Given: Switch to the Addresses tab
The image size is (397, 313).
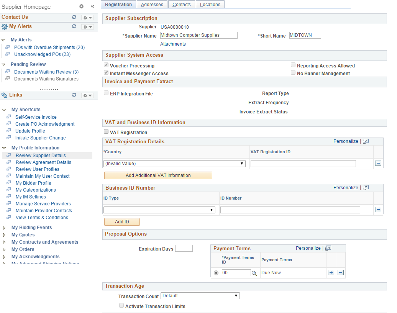Looking at the screenshot, I should pos(152,5).
